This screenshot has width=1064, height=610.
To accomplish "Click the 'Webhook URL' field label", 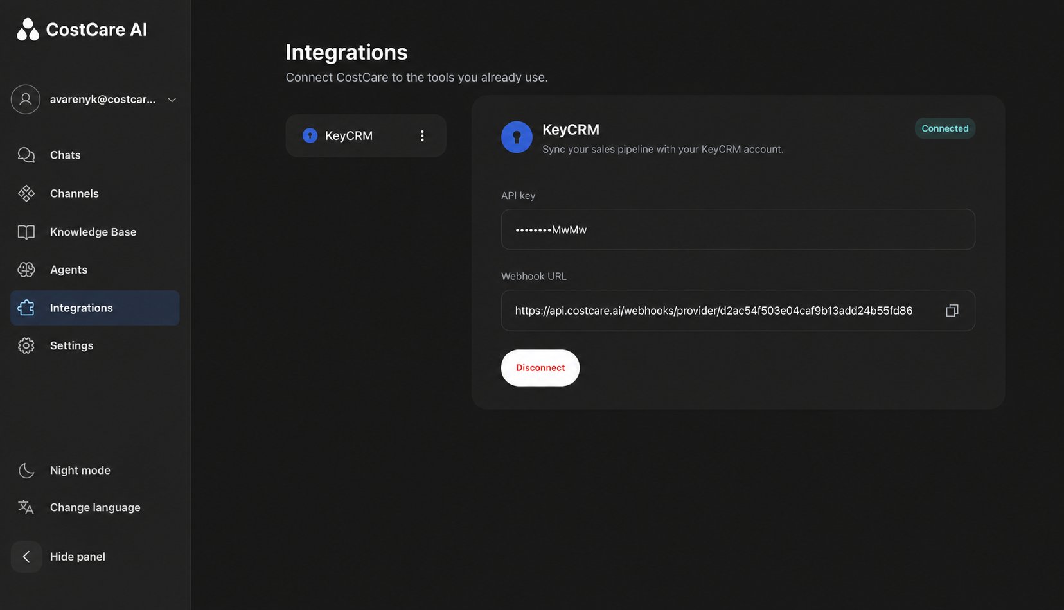I will pyautogui.click(x=533, y=276).
